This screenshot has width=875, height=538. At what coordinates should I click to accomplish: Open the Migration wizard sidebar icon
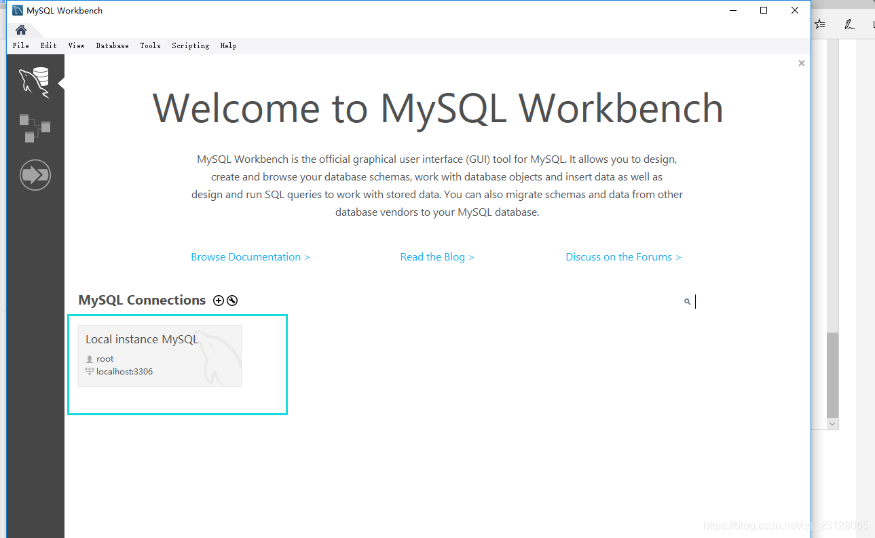[34, 174]
